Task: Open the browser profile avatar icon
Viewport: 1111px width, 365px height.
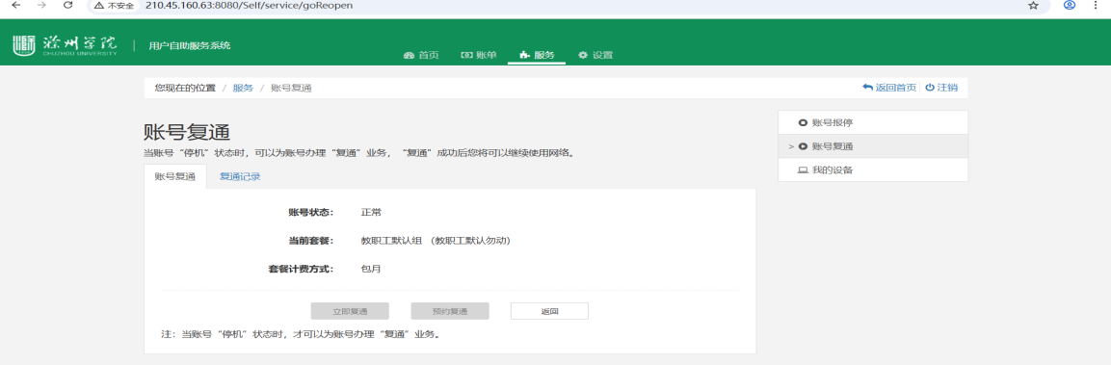Action: pyautogui.click(x=1070, y=5)
